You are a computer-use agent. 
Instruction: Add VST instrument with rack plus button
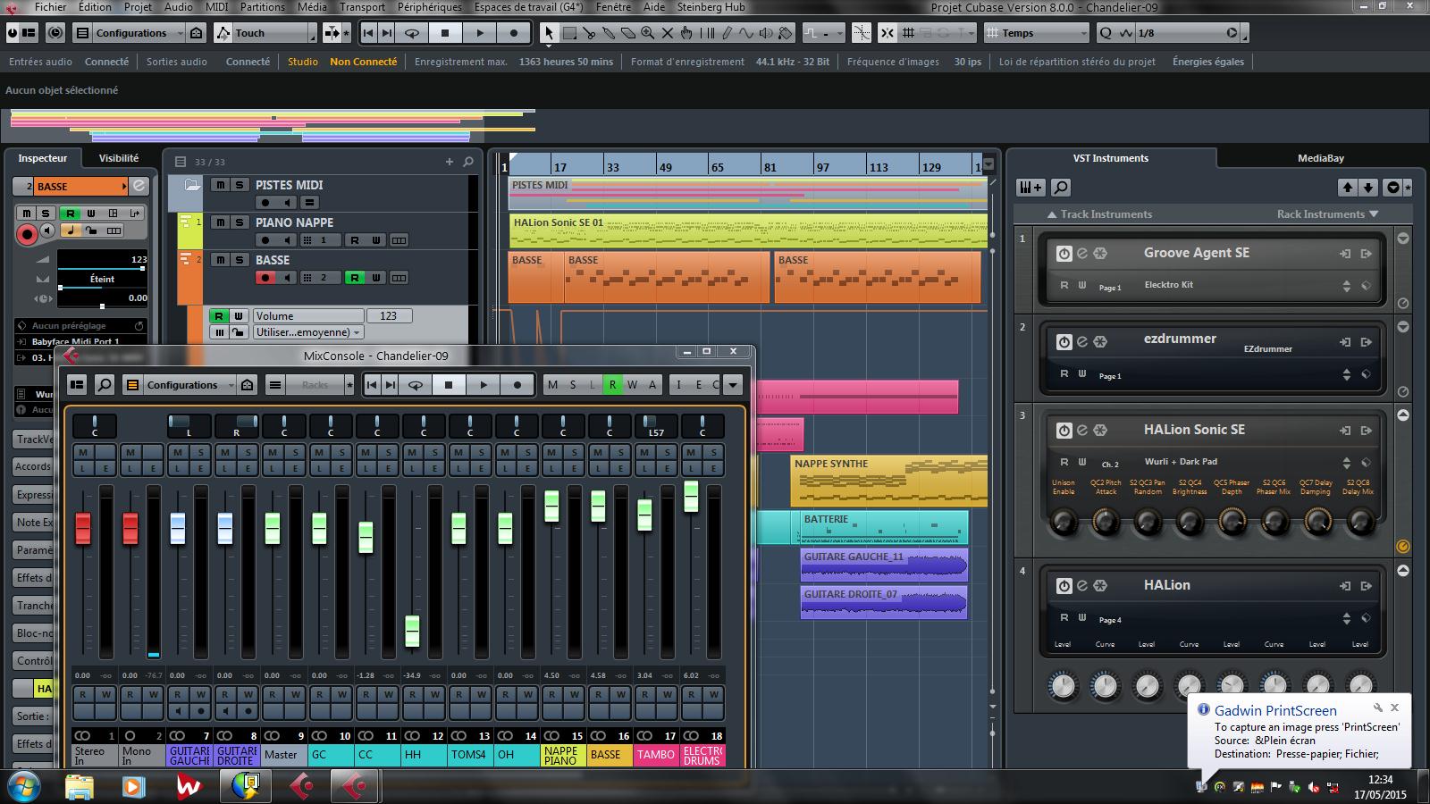(x=1030, y=188)
